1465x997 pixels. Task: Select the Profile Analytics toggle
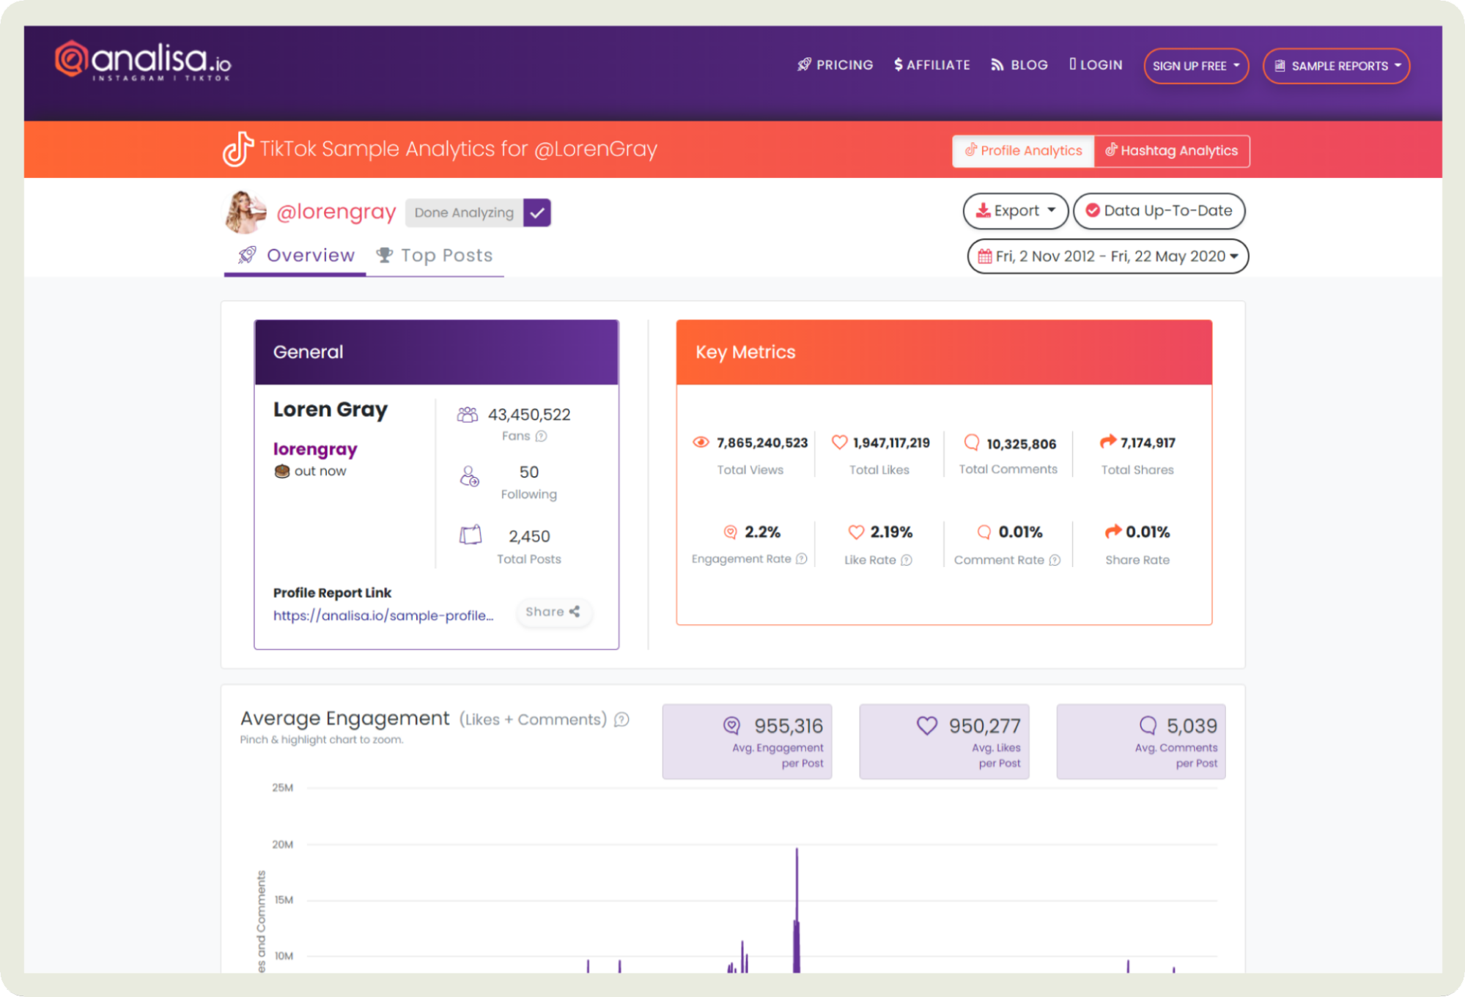pyautogui.click(x=1023, y=151)
